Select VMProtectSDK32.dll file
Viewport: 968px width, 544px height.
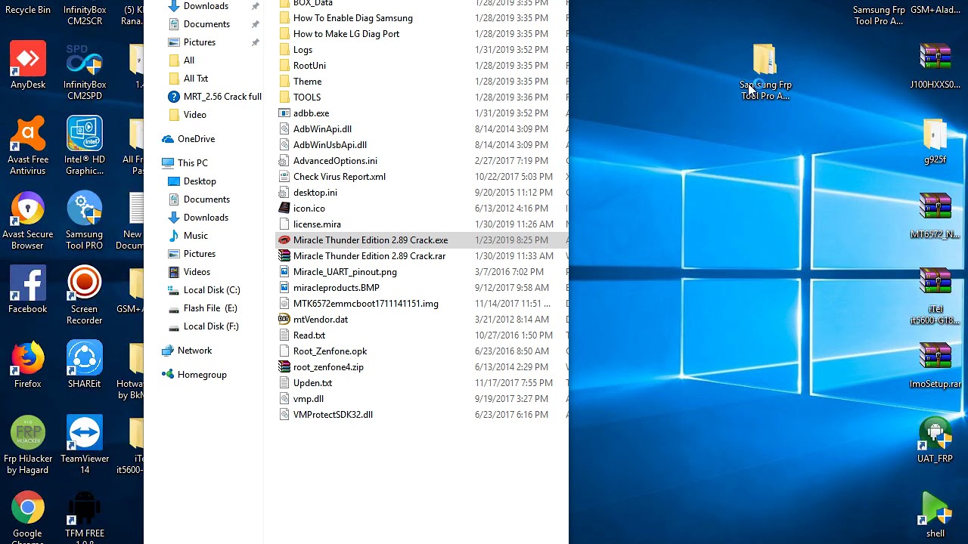click(x=333, y=415)
